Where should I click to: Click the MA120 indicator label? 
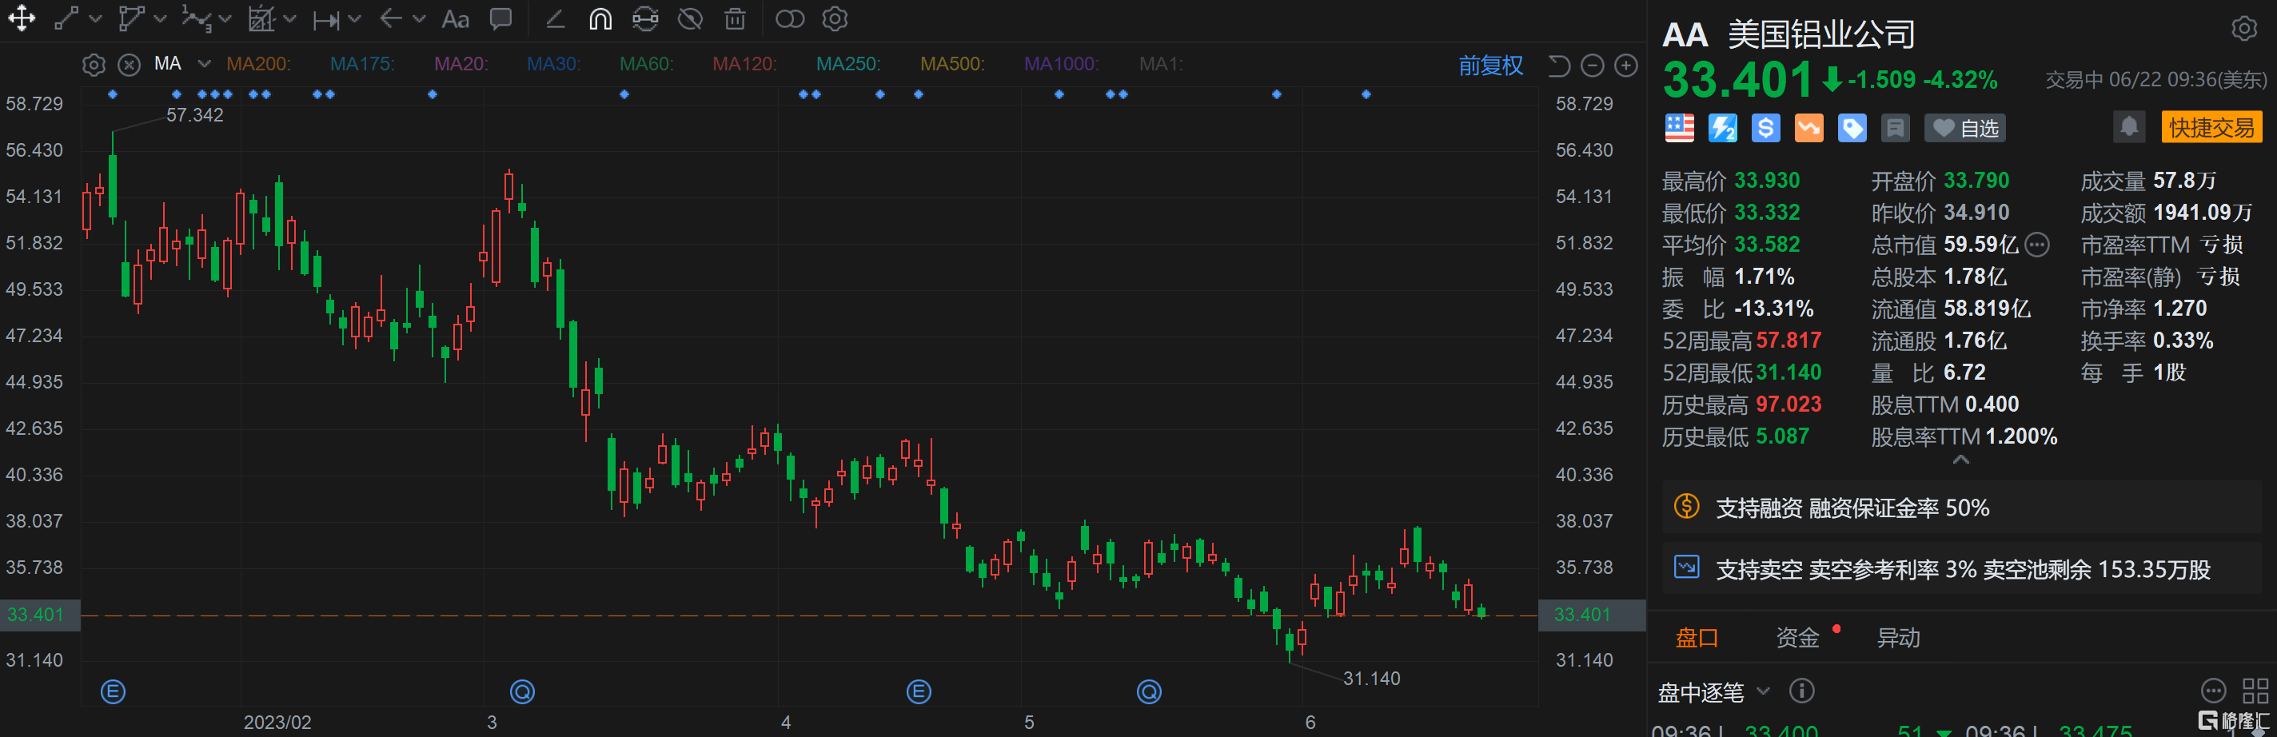(744, 64)
